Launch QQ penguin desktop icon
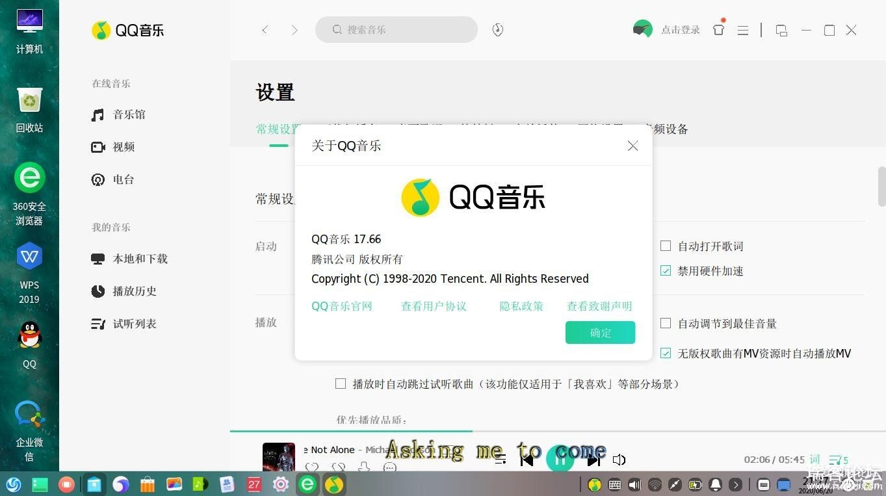Viewport: 886px width, 496px height. coord(29,345)
